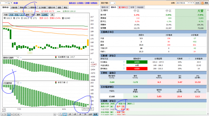Select chart layout page 4

[12, 114]
